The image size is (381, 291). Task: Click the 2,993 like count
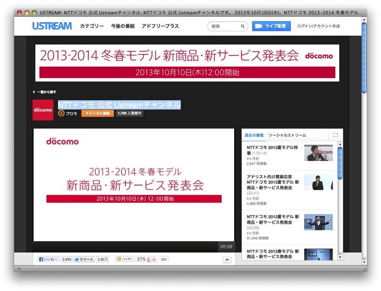pos(67,259)
